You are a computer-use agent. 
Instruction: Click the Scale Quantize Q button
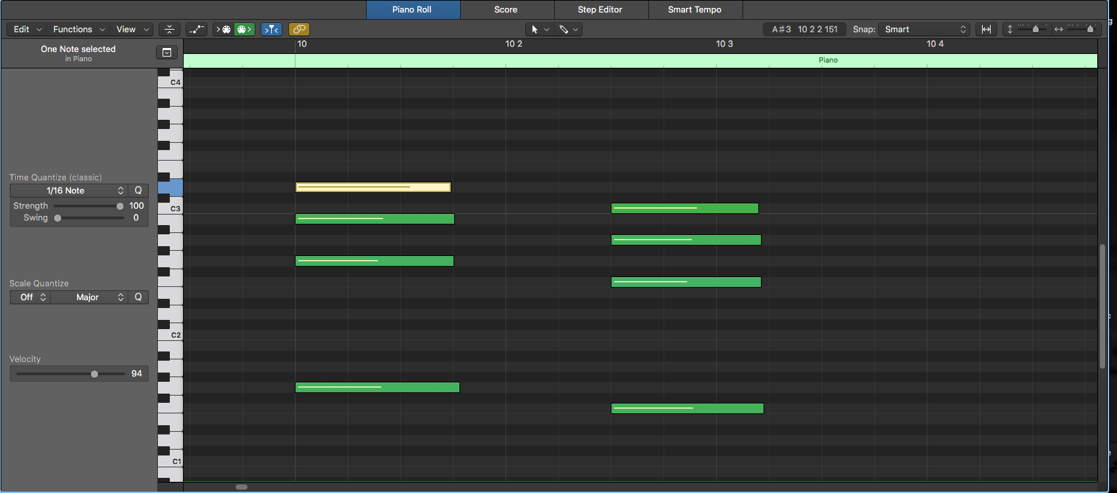tap(138, 297)
